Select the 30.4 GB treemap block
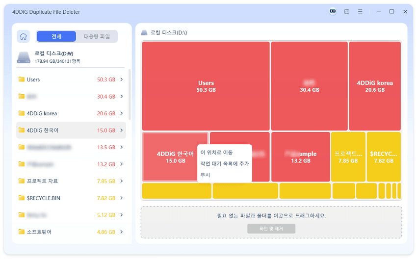The width and height of the screenshot is (417, 260). click(x=309, y=86)
